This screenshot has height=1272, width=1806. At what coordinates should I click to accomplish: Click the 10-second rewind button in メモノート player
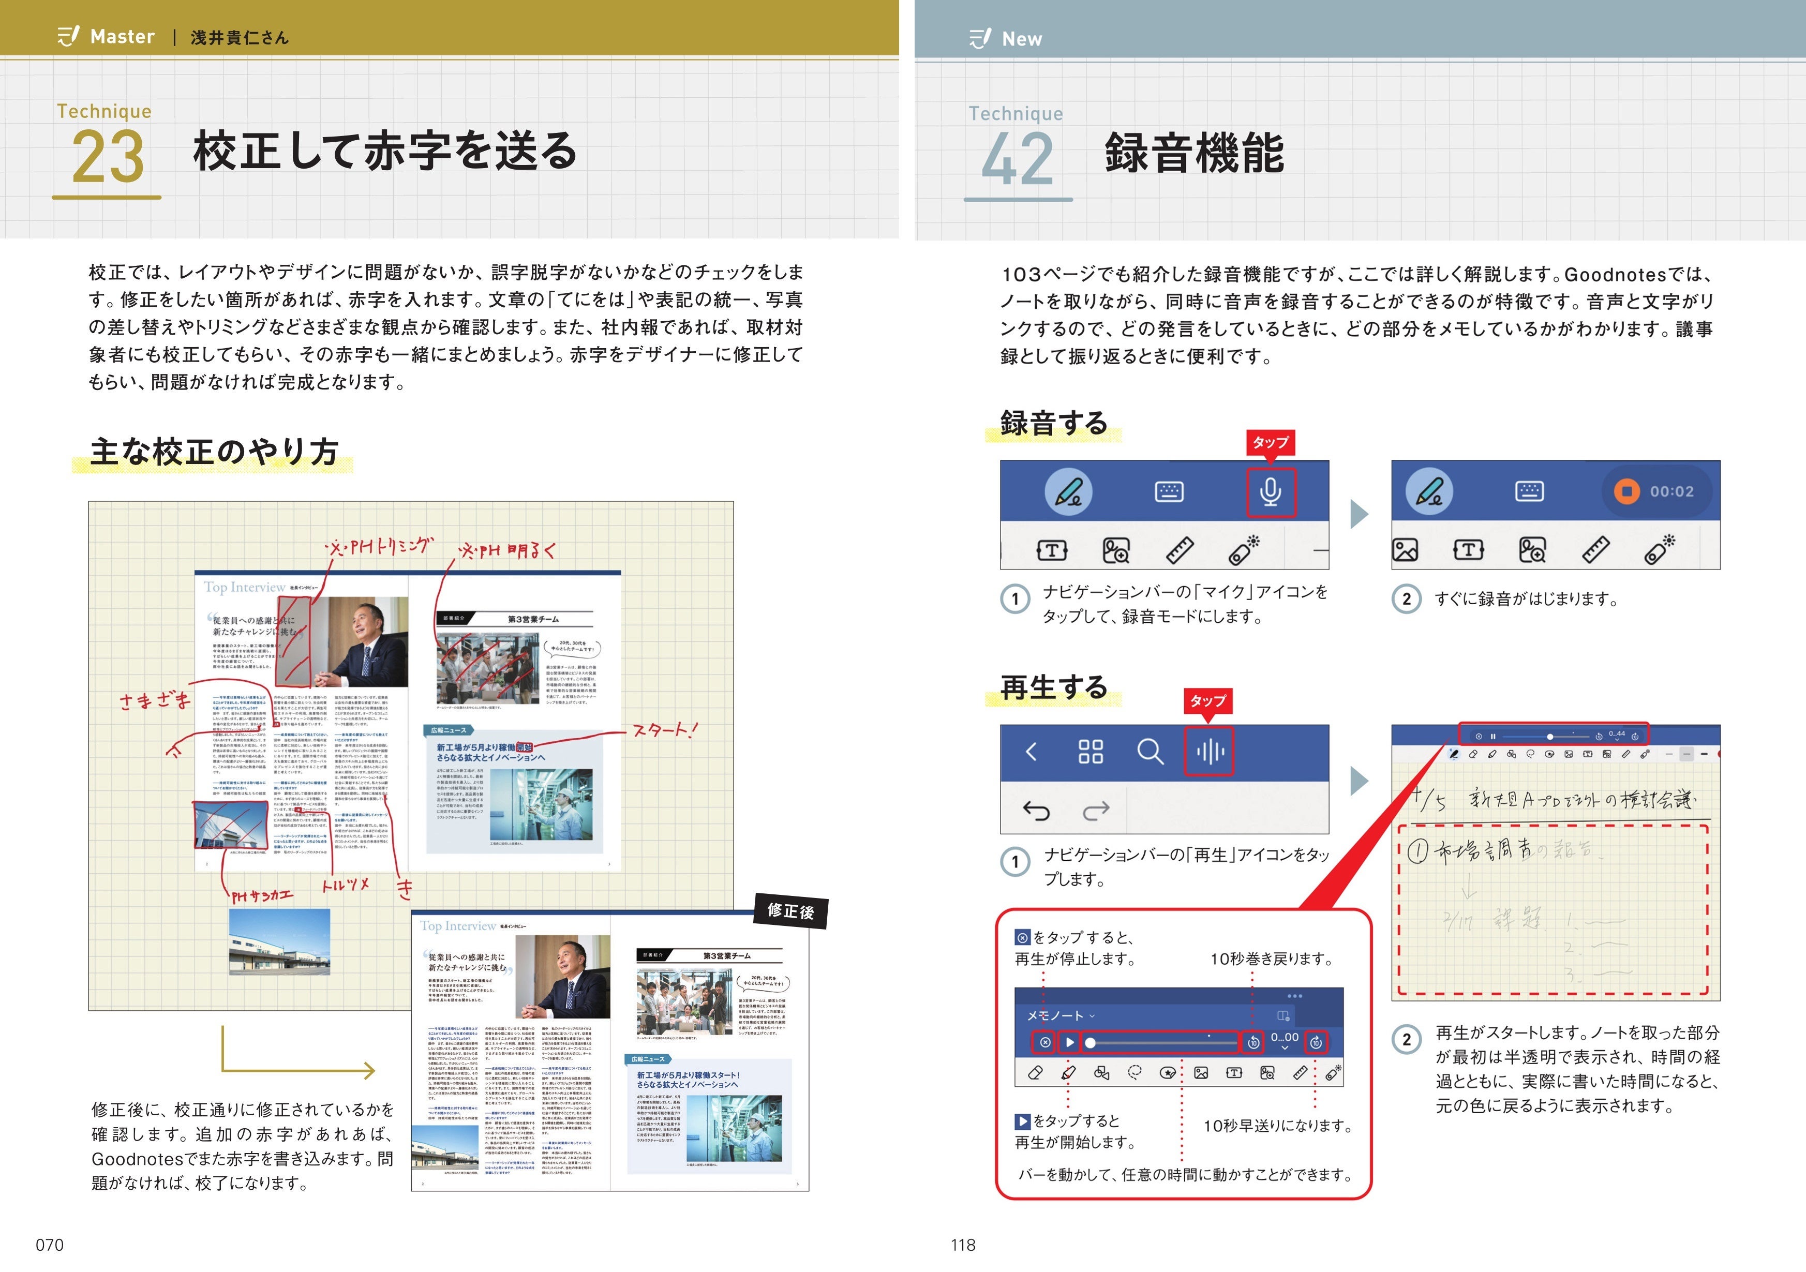1253,1042
